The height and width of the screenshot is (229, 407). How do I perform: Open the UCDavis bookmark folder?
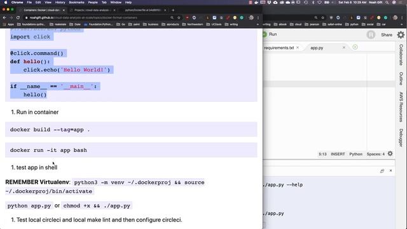(x=214, y=24)
